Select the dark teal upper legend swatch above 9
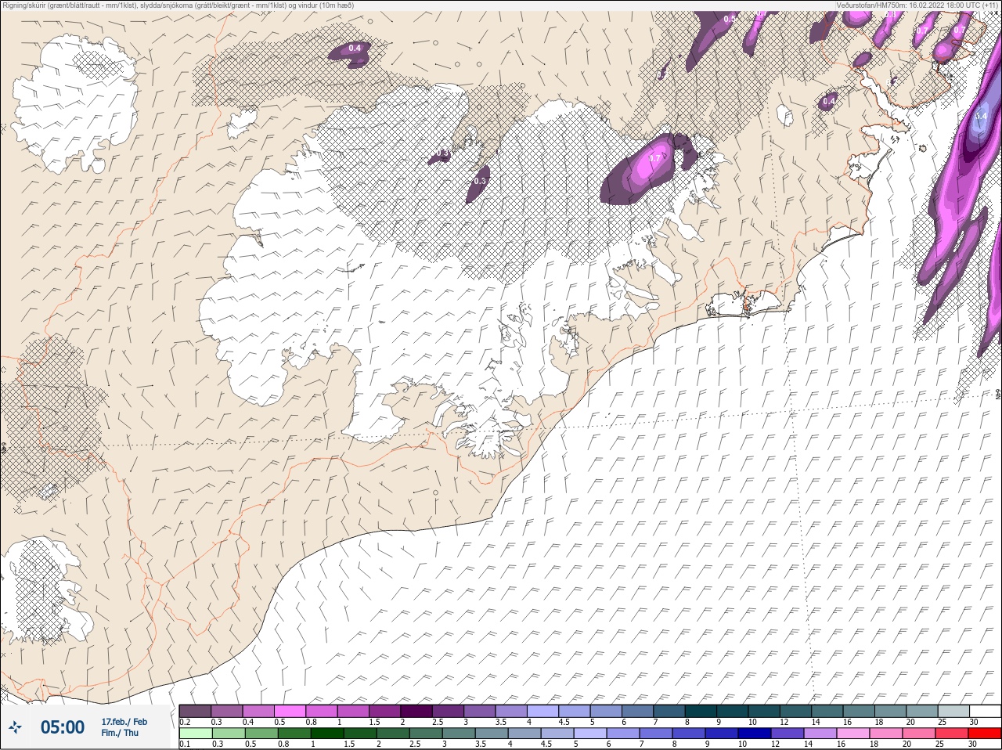1002x750 pixels. (x=733, y=711)
